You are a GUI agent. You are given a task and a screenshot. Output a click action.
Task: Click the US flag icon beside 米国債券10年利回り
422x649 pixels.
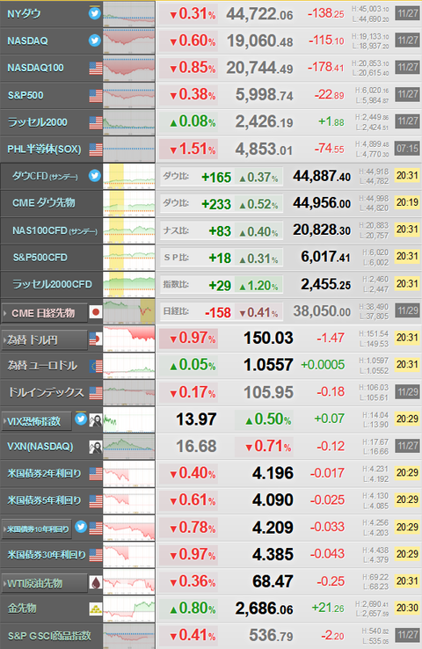coord(96,529)
